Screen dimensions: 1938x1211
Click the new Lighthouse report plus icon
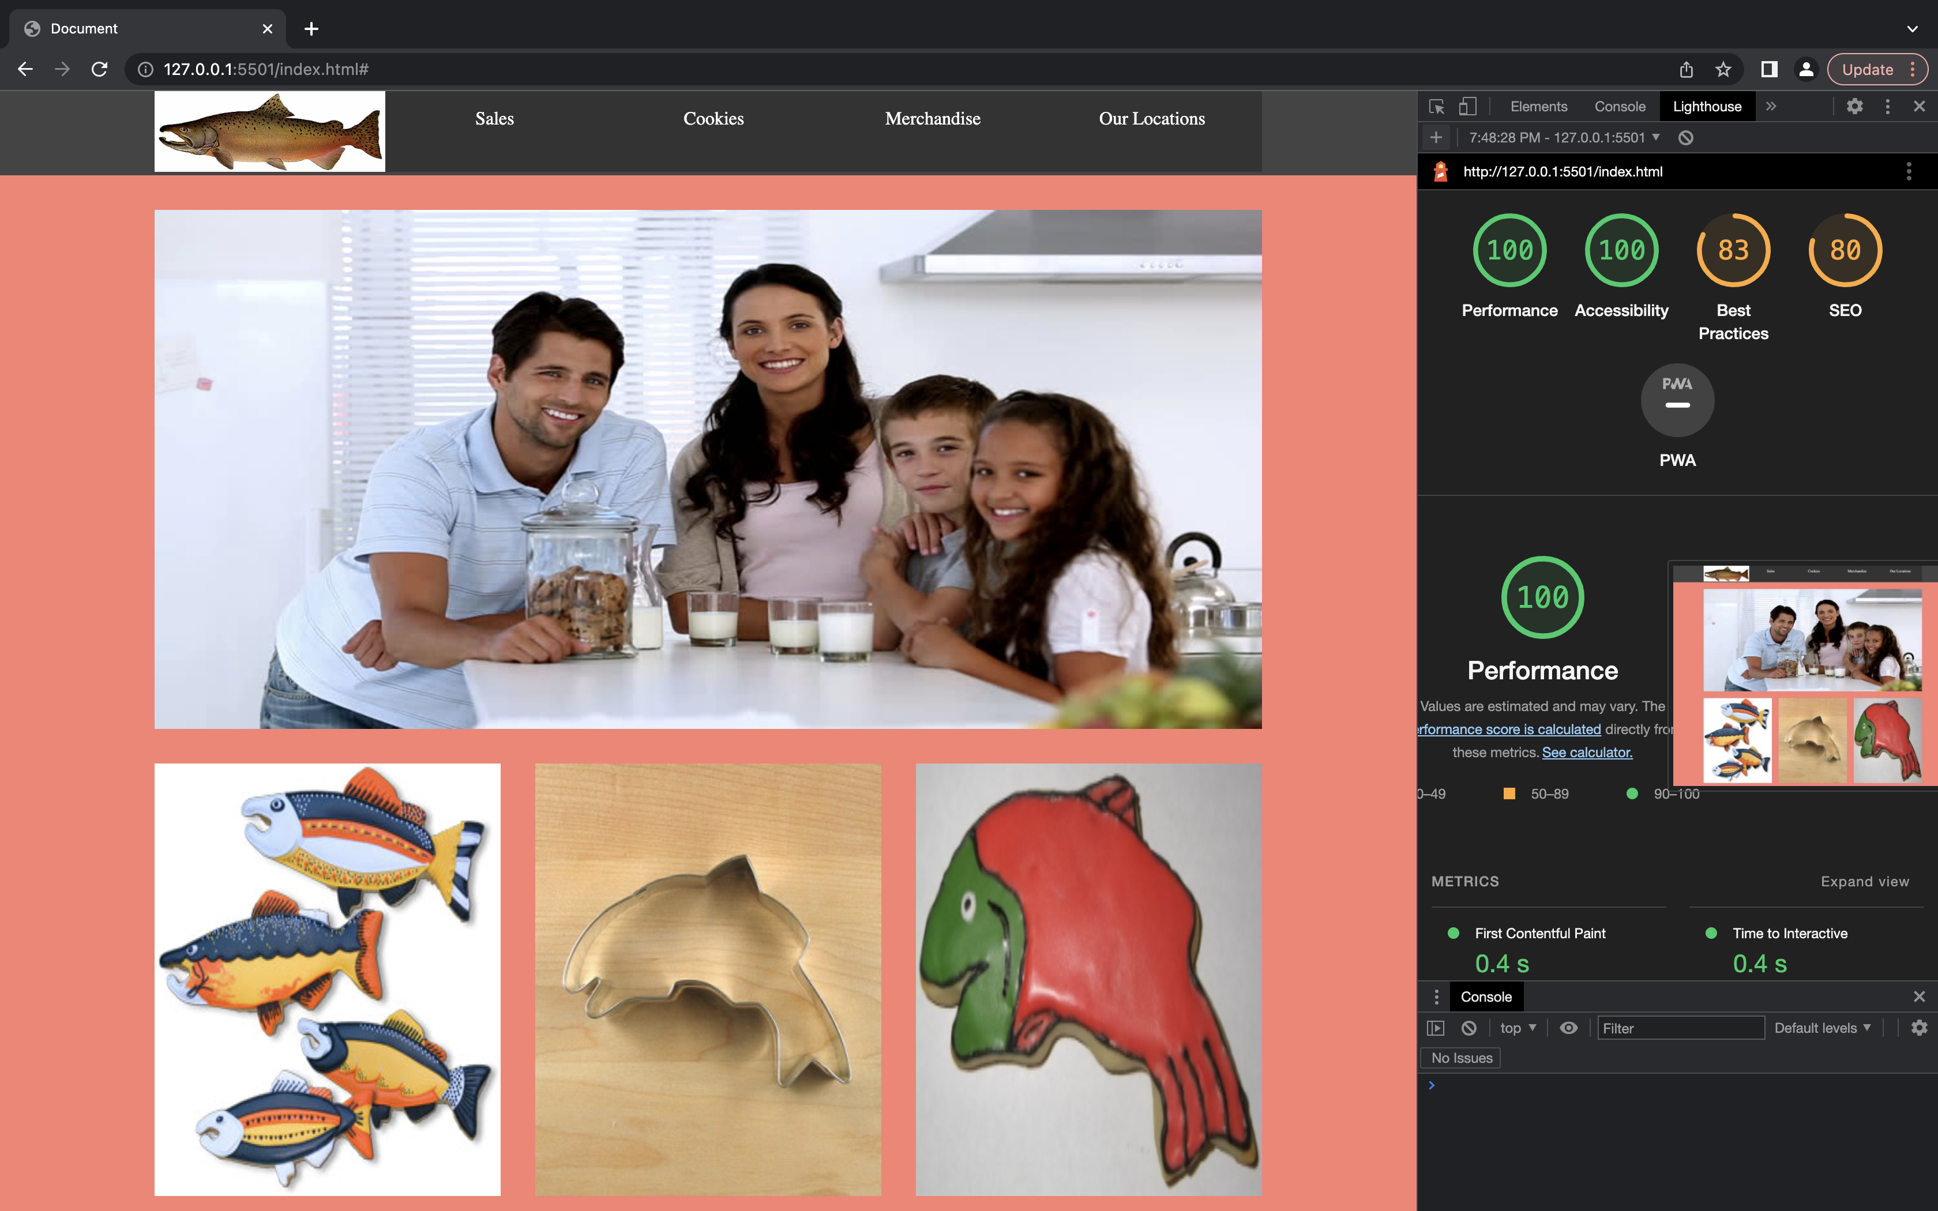[1436, 138]
